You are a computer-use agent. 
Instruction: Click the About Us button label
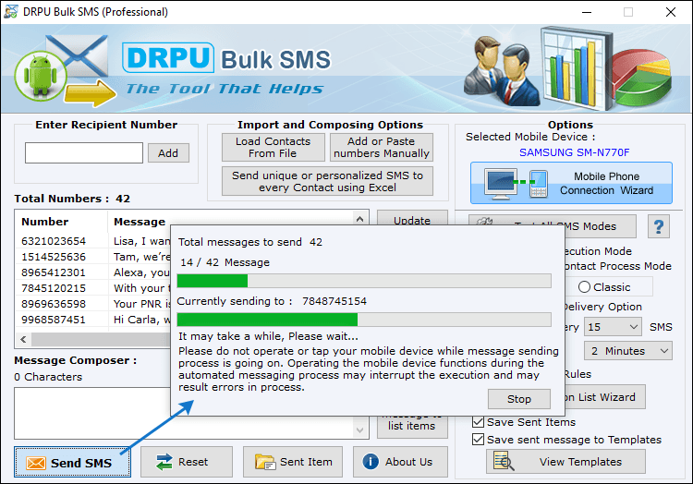(408, 462)
